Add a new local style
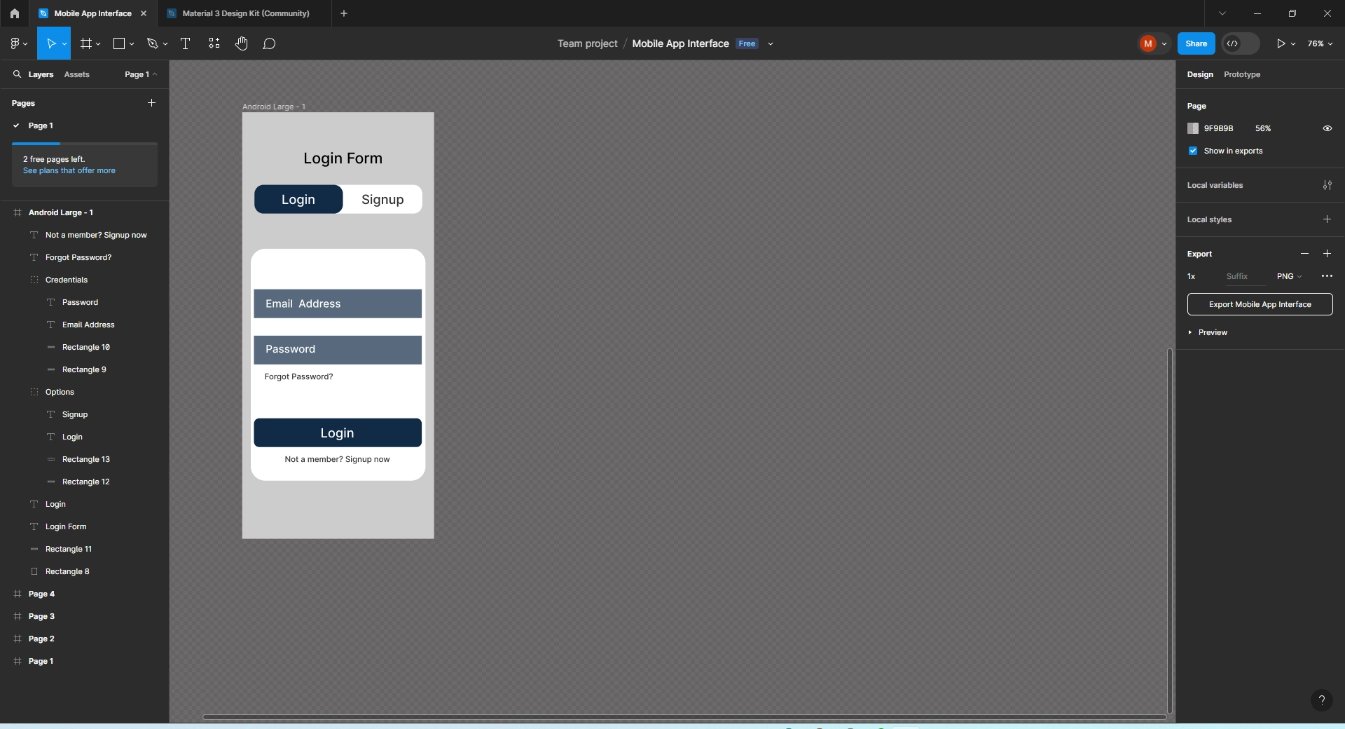Screen dimensions: 1345x729 pos(1327,219)
